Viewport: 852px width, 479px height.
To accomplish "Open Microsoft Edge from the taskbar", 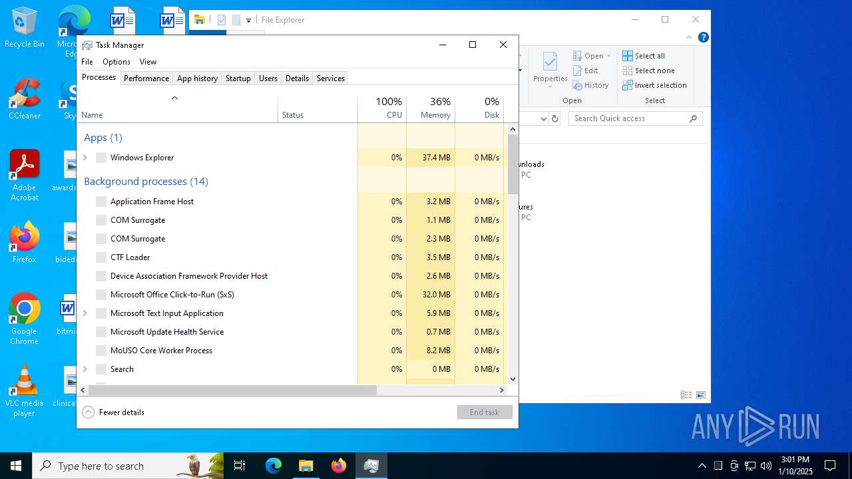I will 274,466.
